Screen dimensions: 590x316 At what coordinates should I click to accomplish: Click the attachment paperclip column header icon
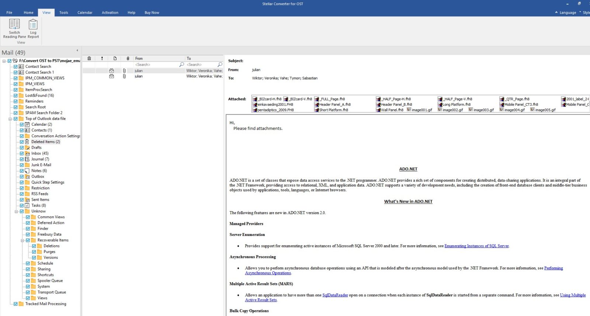click(128, 58)
